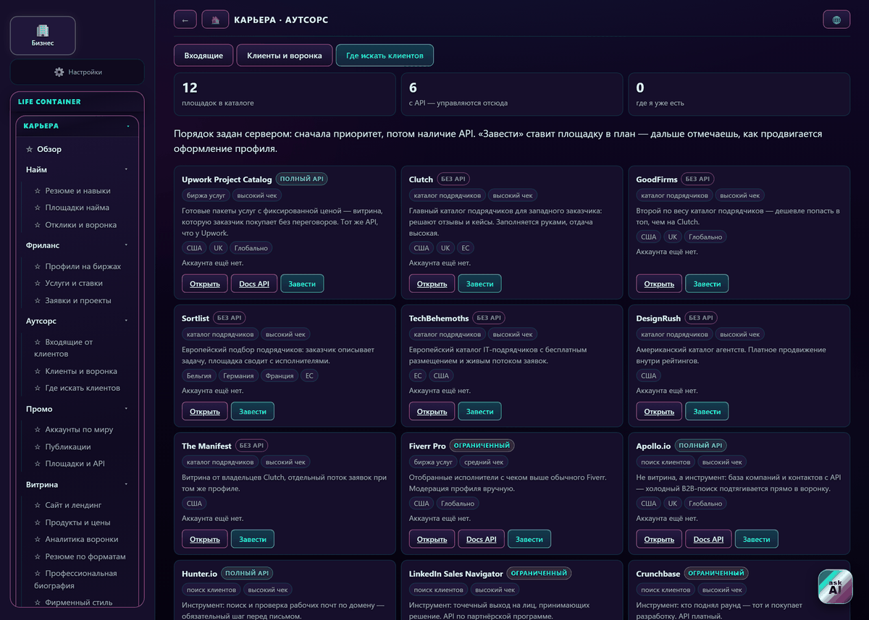Collapse the Промо group
Image resolution: width=869 pixels, height=620 pixels.
click(126, 409)
